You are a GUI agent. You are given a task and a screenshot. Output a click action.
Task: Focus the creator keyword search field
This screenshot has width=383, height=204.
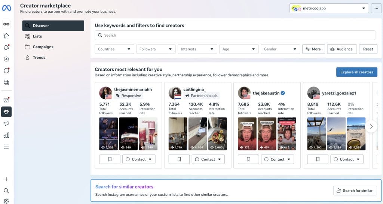(x=235, y=35)
